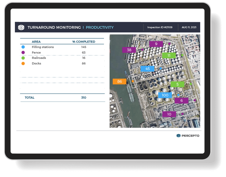Screen dimensions: 226x177
Task: Click the purple dot next to marker 38
Action: [x=142, y=50]
